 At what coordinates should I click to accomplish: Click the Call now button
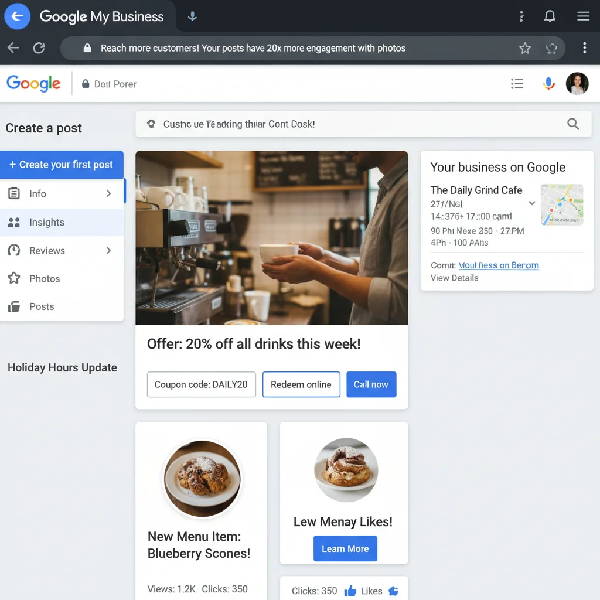tap(371, 384)
